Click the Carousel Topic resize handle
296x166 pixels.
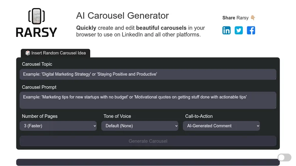click(x=275, y=78)
